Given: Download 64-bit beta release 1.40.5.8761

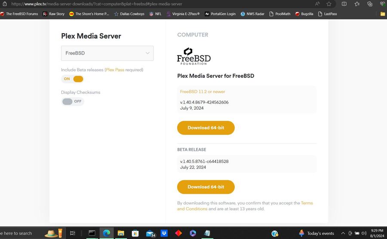Looking at the screenshot, I should pos(206,187).
